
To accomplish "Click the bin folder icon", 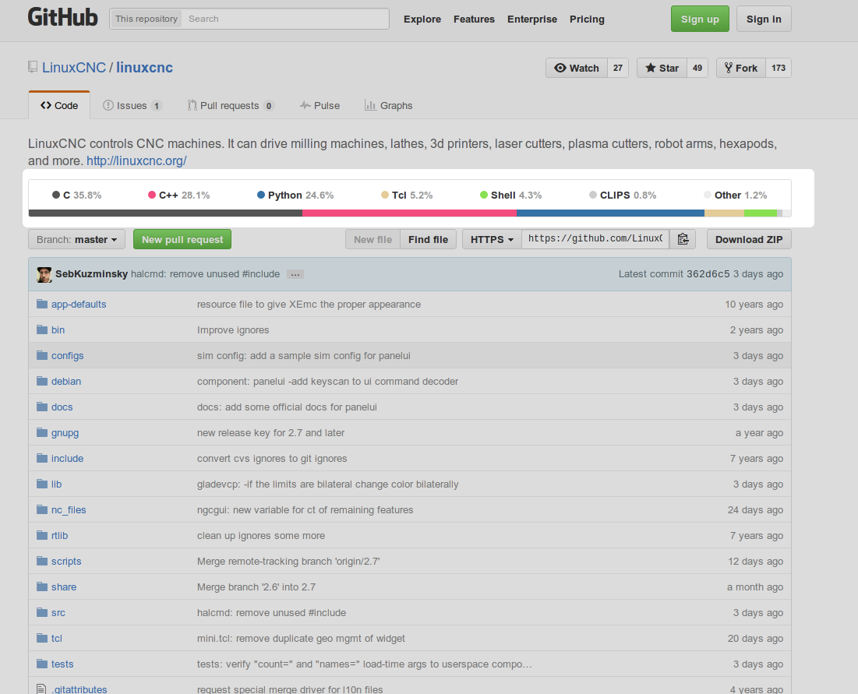I will 42,329.
